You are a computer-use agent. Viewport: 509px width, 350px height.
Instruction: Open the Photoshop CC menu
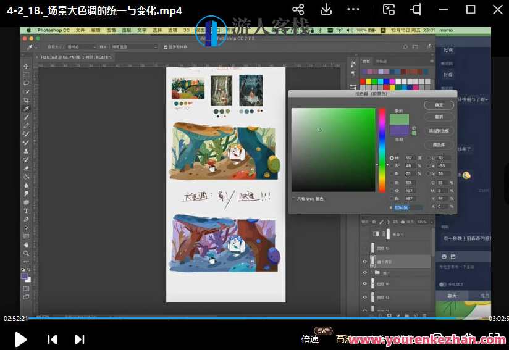pos(53,30)
